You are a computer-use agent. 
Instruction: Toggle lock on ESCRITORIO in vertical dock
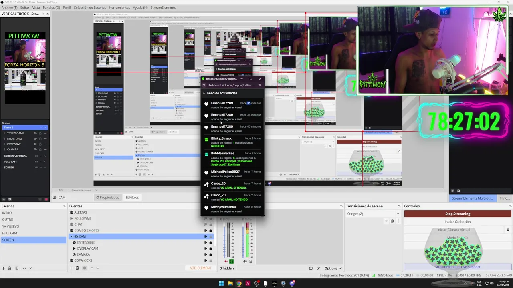point(40,138)
